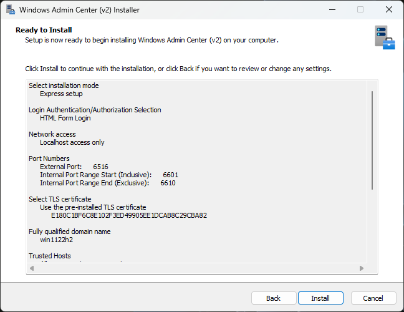
Task: Go Back to the previous setup page
Action: [273, 298]
